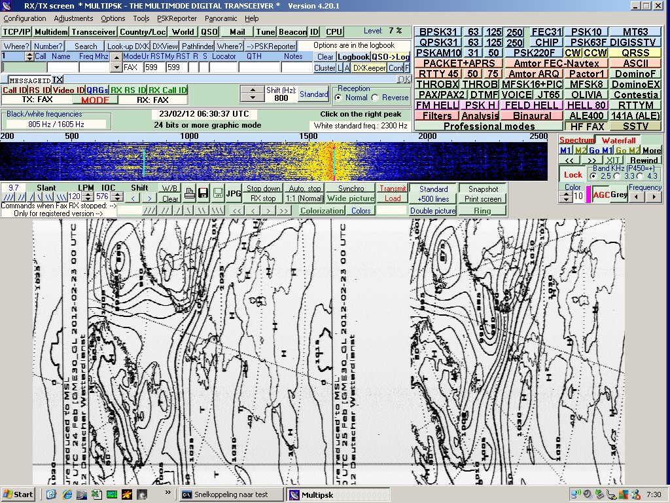Click the HF FAX mode button

[x=587, y=126]
